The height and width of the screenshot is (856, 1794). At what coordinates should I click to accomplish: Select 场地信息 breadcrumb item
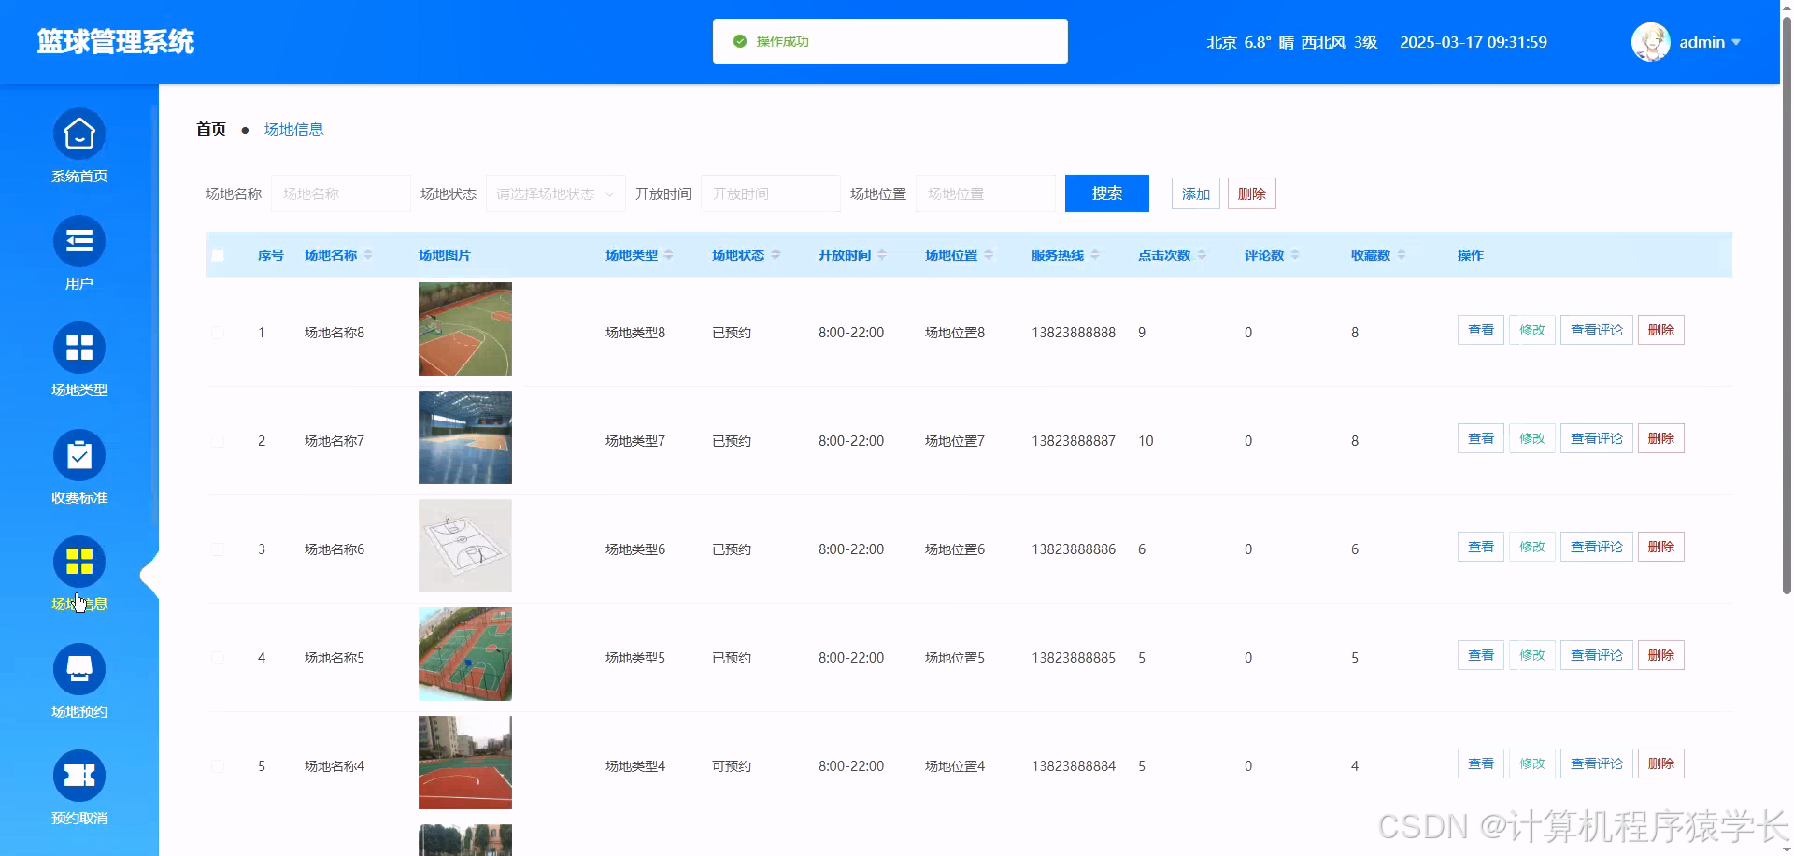[x=293, y=129]
